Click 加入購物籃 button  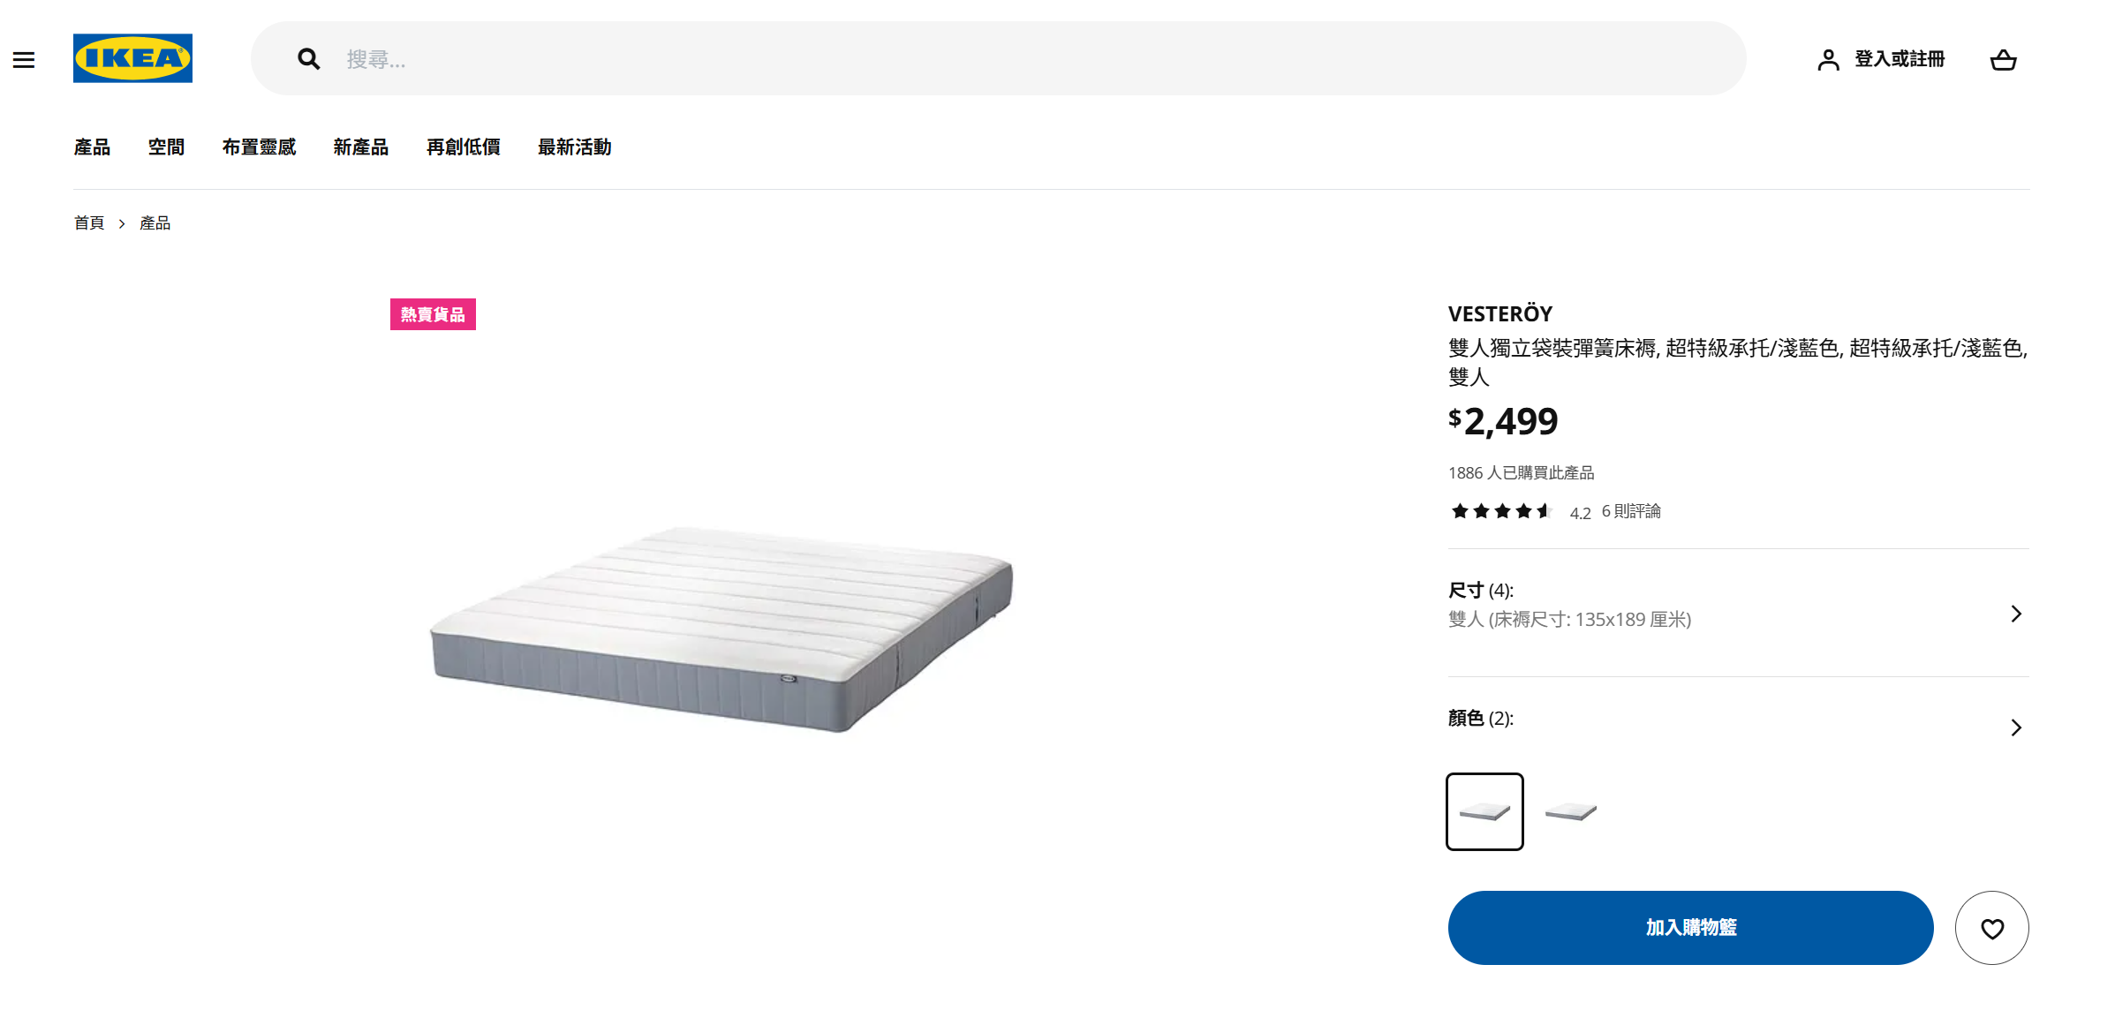(1690, 928)
